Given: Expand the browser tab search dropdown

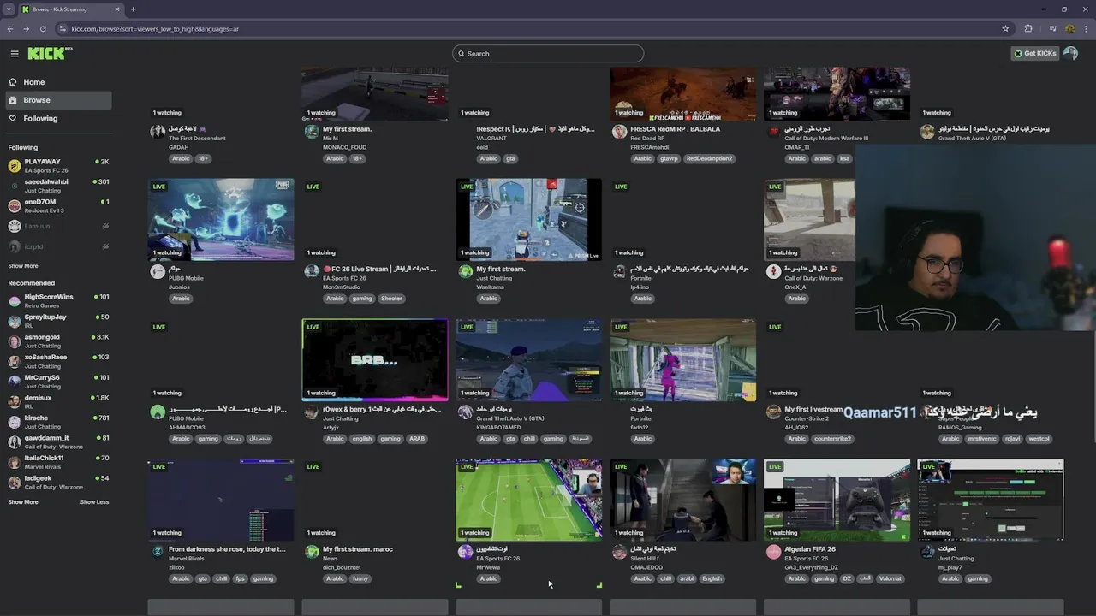Looking at the screenshot, I should pyautogui.click(x=9, y=9).
